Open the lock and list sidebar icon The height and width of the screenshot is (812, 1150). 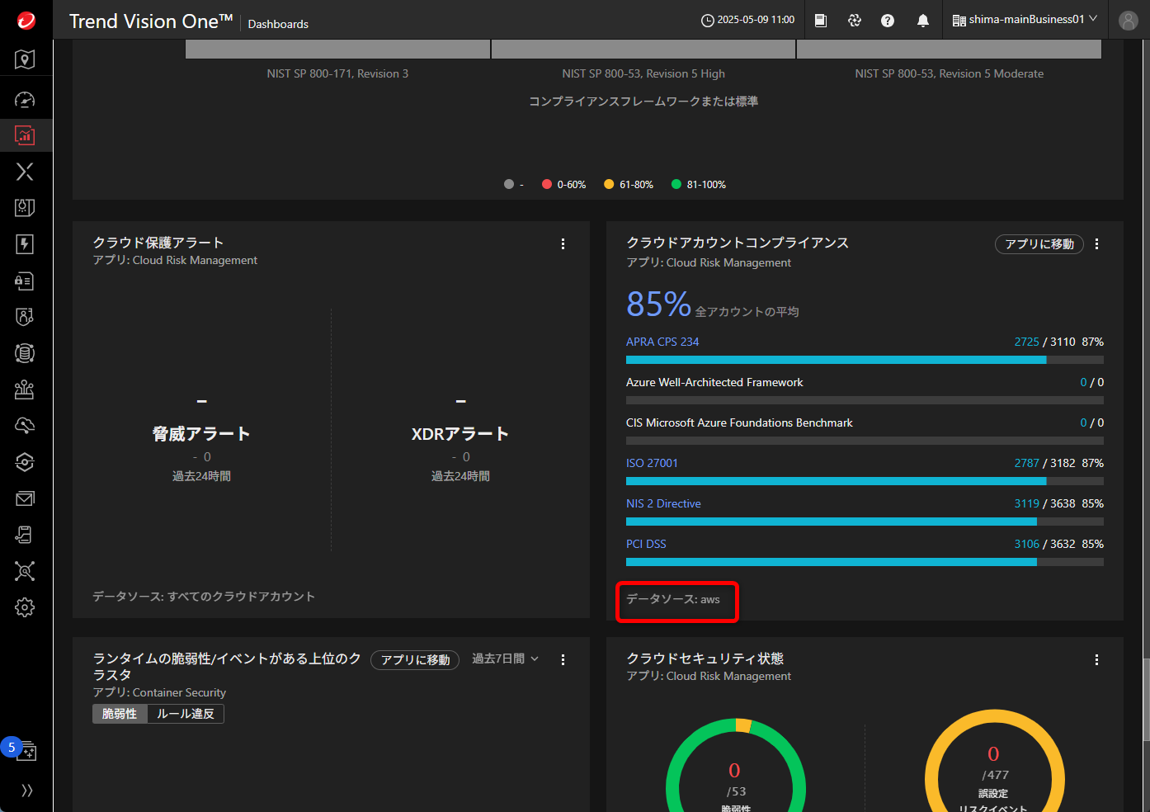point(25,281)
